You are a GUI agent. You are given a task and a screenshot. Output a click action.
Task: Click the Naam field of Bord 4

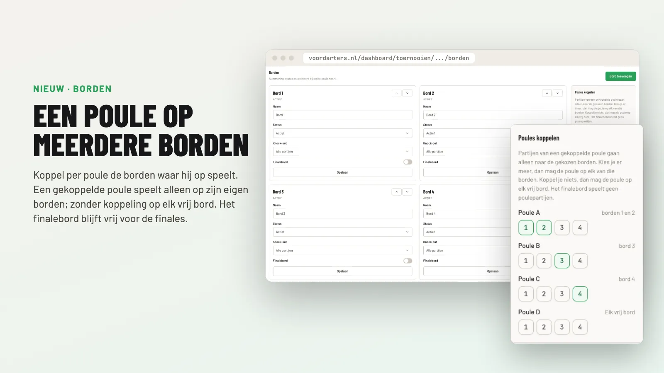[467, 213]
